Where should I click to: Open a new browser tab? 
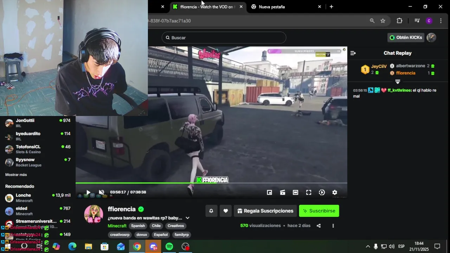(331, 7)
